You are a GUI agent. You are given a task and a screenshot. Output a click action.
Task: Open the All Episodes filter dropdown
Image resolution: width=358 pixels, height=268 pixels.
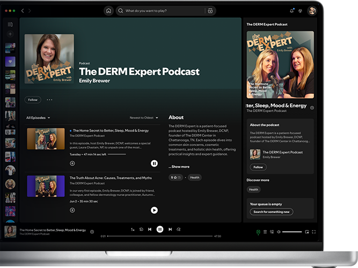coord(38,118)
